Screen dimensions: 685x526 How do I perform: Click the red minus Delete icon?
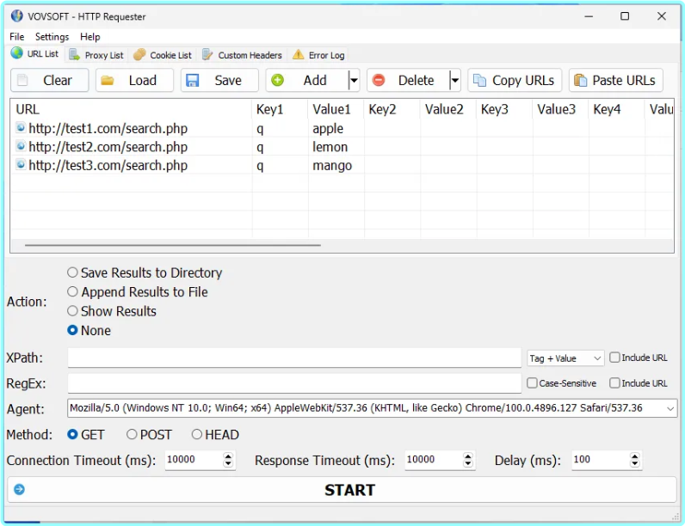379,80
